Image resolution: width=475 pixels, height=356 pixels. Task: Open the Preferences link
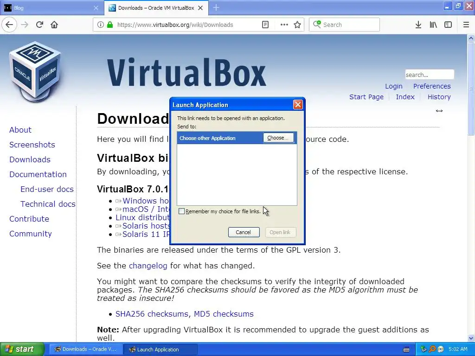point(432,86)
